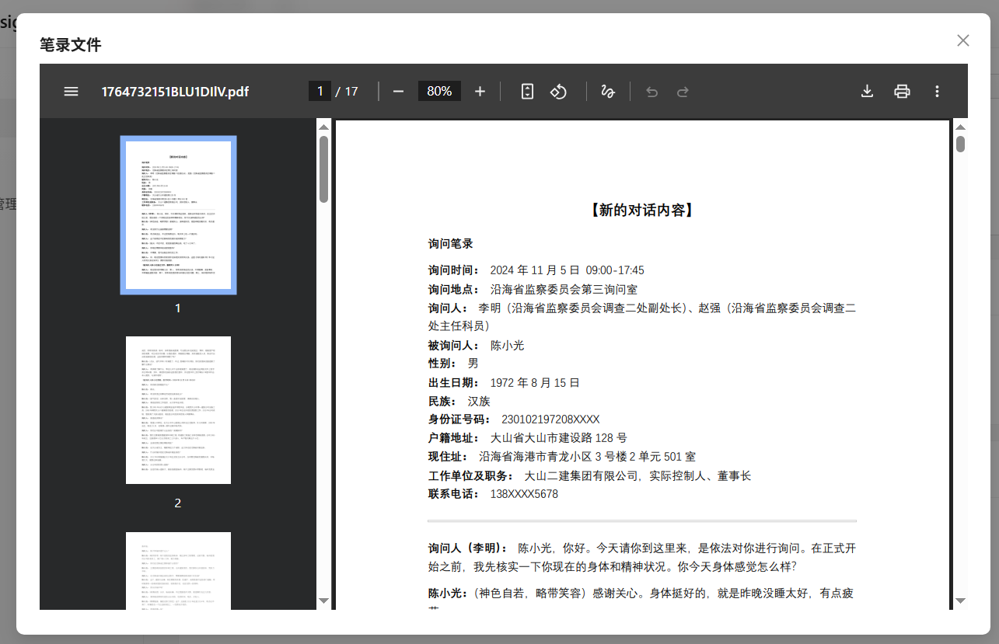Viewport: 999px width, 644px height.
Task: Close the 笔录文件 dialog
Action: coord(963,40)
